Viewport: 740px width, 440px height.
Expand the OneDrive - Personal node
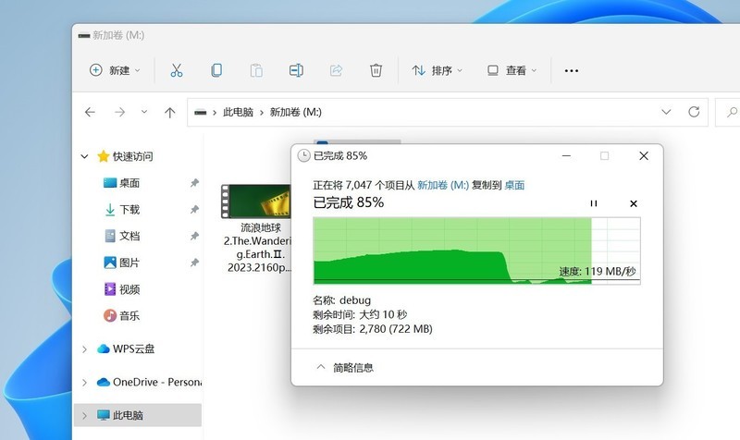tap(84, 382)
